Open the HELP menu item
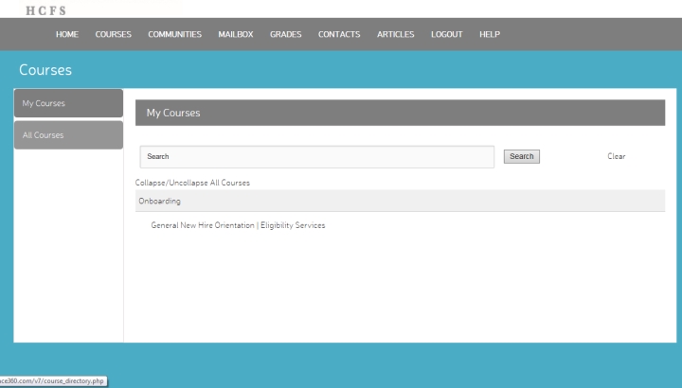 pos(490,35)
